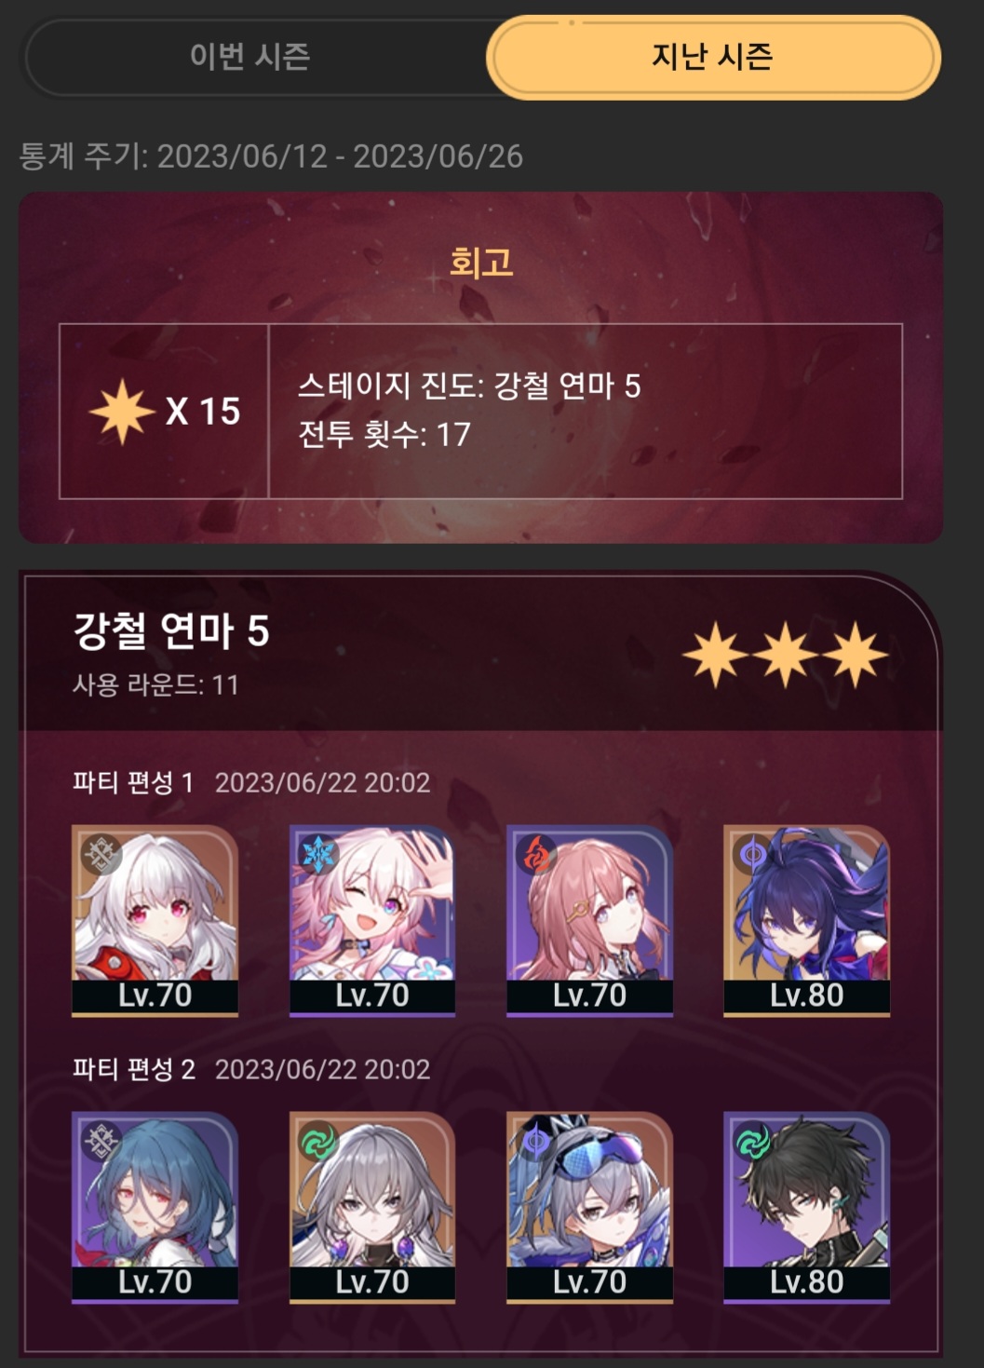This screenshot has height=1368, width=984.
Task: Select Asta's portrait in party 1
Action: point(589,920)
